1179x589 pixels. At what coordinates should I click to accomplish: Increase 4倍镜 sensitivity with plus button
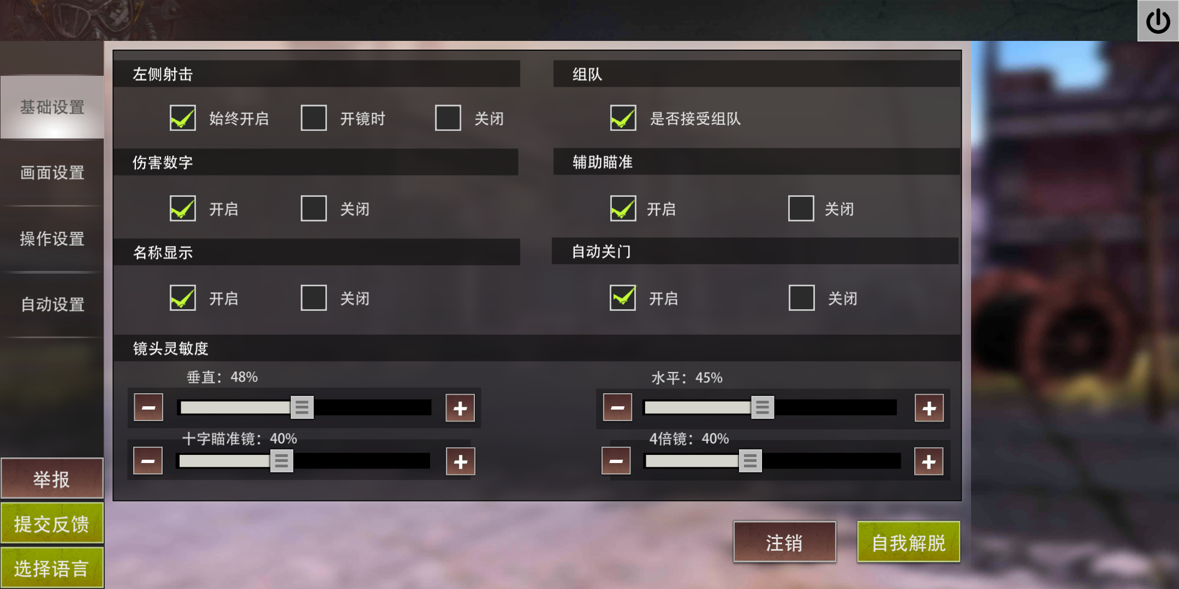click(x=928, y=461)
